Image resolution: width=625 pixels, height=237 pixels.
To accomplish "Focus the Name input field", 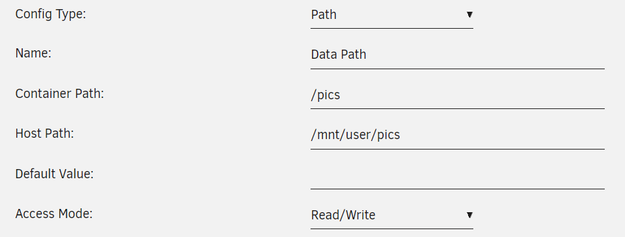I will pyautogui.click(x=458, y=55).
